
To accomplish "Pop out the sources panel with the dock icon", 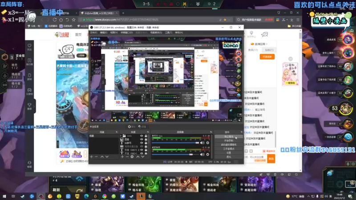I will pyautogui.click(x=148, y=132).
